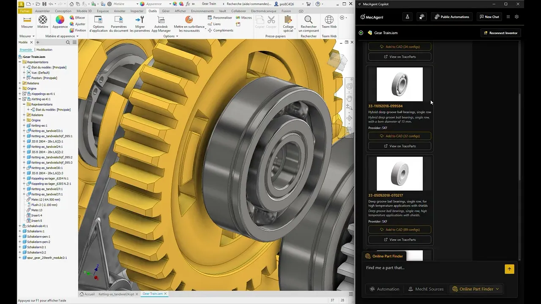The width and height of the screenshot is (541, 304).
Task: Click the Finition tool
Action: [x=78, y=30]
